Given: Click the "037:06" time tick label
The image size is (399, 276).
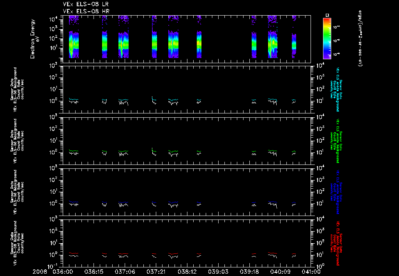Looking at the screenshot, I should 125,272.
